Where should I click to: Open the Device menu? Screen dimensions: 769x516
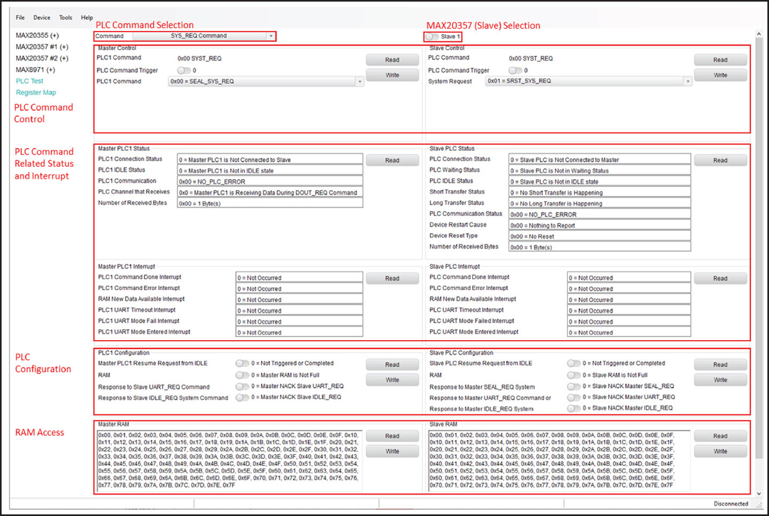click(x=42, y=18)
